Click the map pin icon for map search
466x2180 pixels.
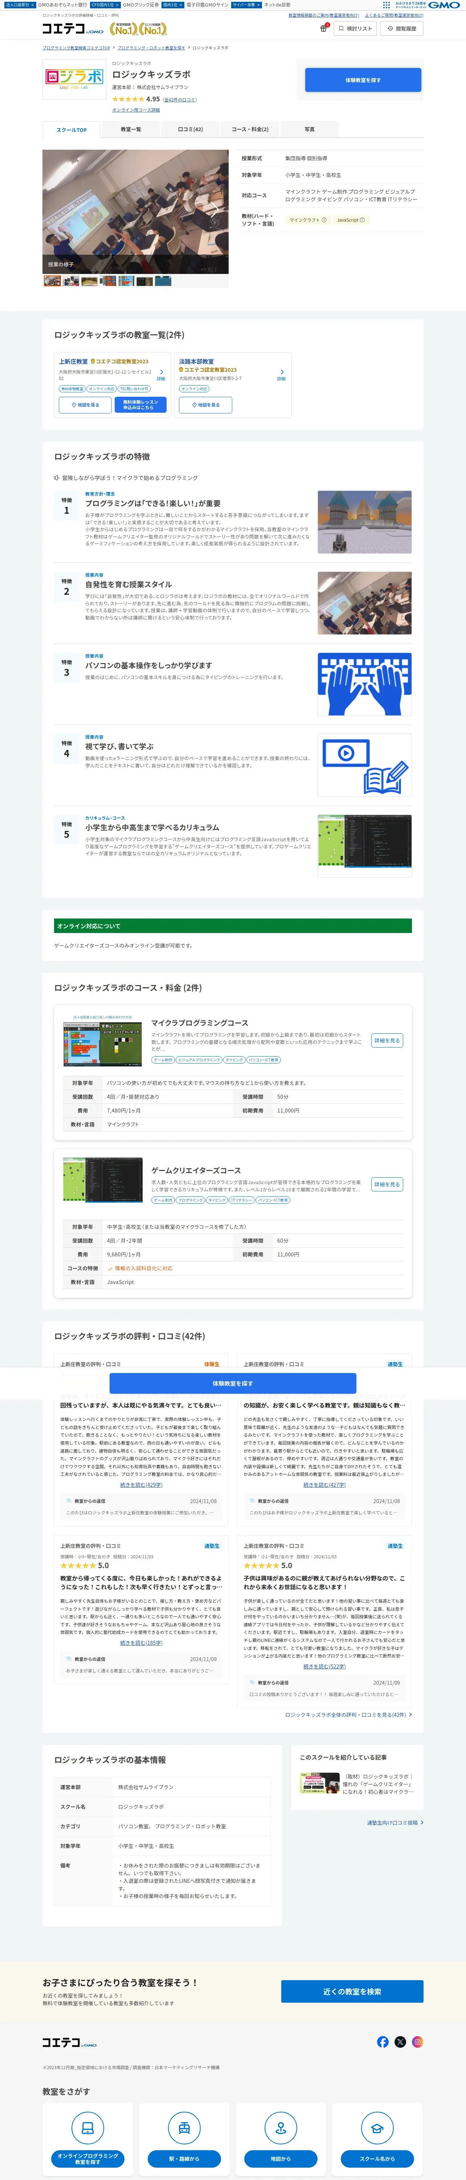[281, 2128]
